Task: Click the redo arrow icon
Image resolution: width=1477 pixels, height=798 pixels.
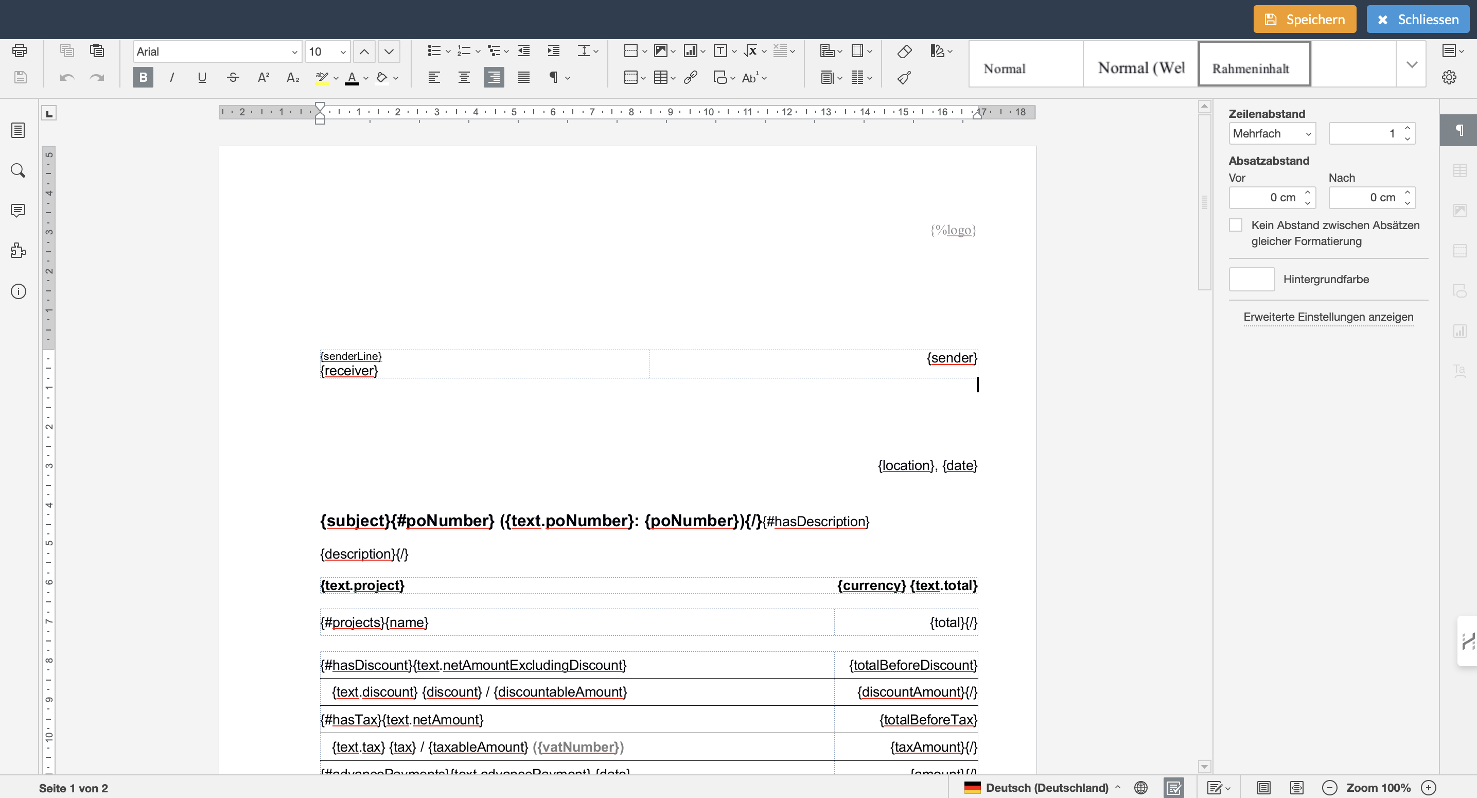Action: [x=97, y=77]
